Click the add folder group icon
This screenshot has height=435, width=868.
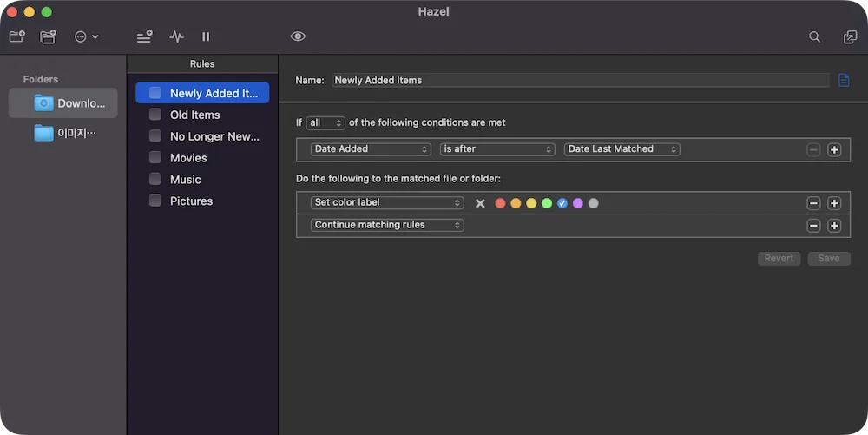pyautogui.click(x=48, y=36)
